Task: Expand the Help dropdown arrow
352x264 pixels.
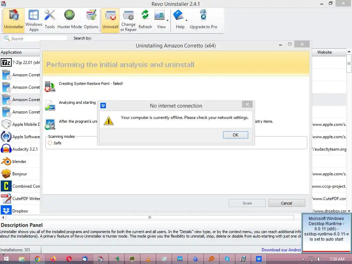Action: click(x=186, y=20)
